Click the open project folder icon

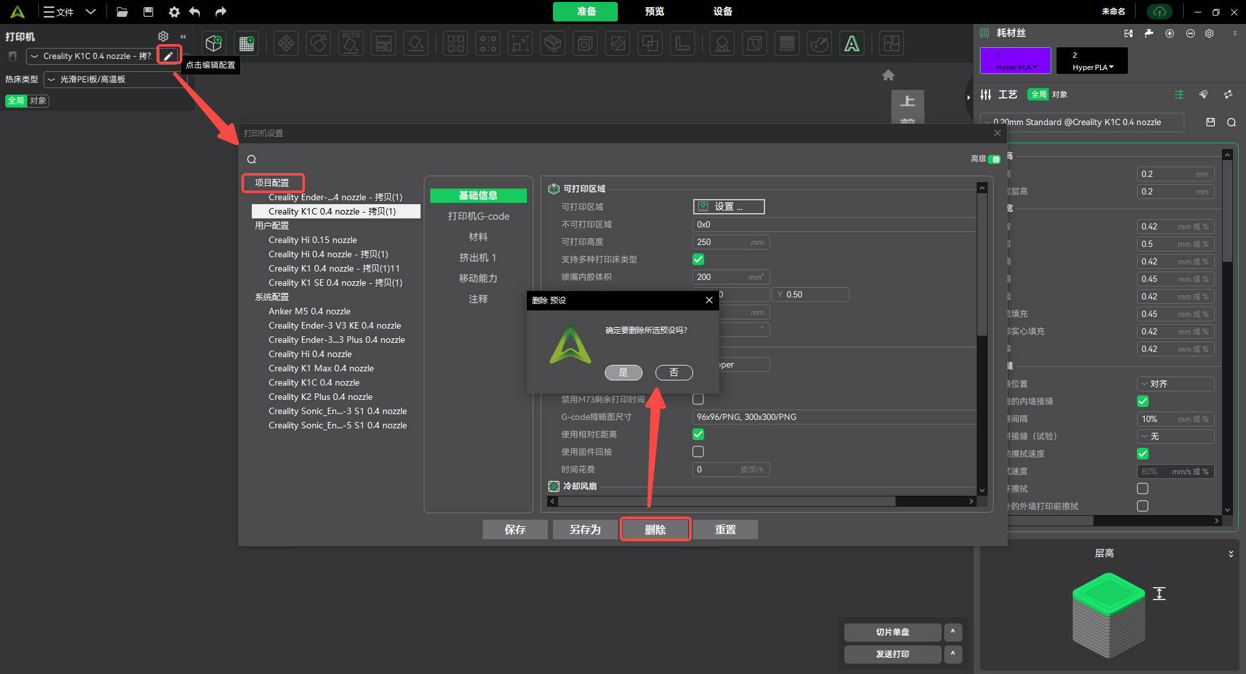(x=122, y=12)
